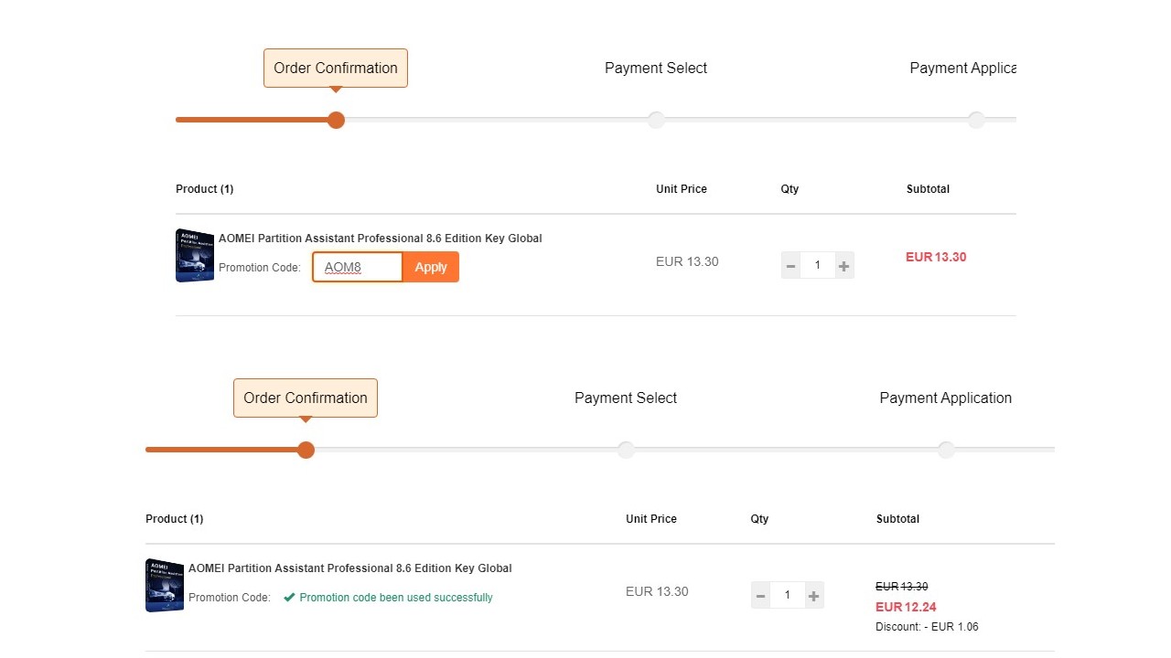
Task: Increase quantity in the EUR 13.30 subtotal row
Action: tap(843, 266)
